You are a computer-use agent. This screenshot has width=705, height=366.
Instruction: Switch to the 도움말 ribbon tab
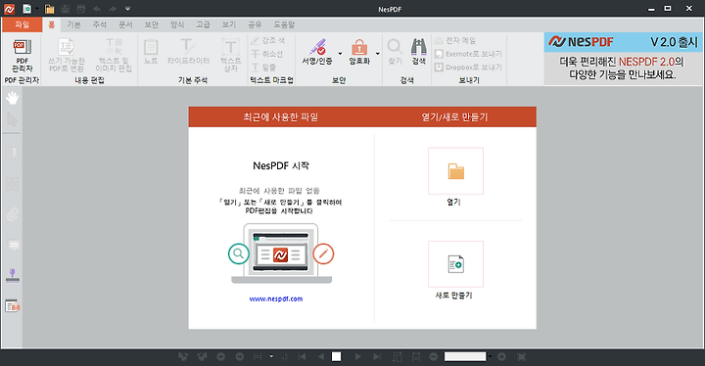[284, 24]
